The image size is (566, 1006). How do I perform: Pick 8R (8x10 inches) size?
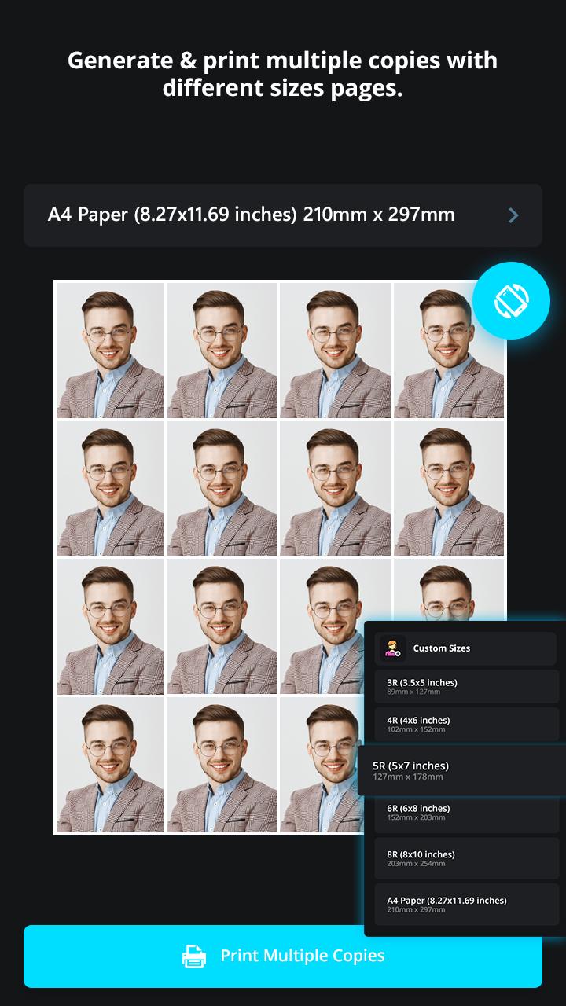tap(466, 858)
